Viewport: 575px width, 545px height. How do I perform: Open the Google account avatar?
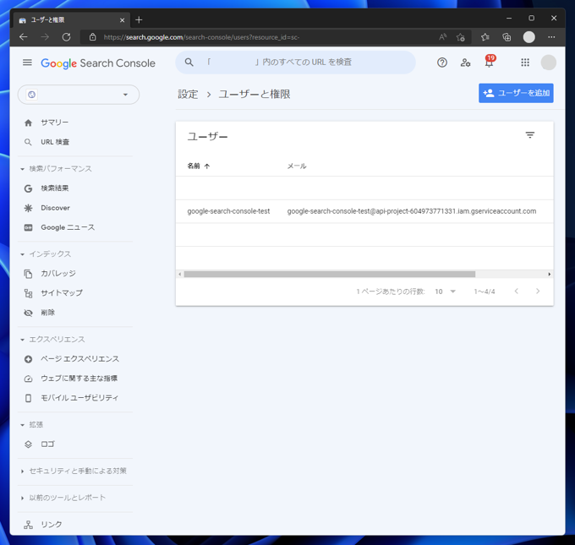coord(548,63)
